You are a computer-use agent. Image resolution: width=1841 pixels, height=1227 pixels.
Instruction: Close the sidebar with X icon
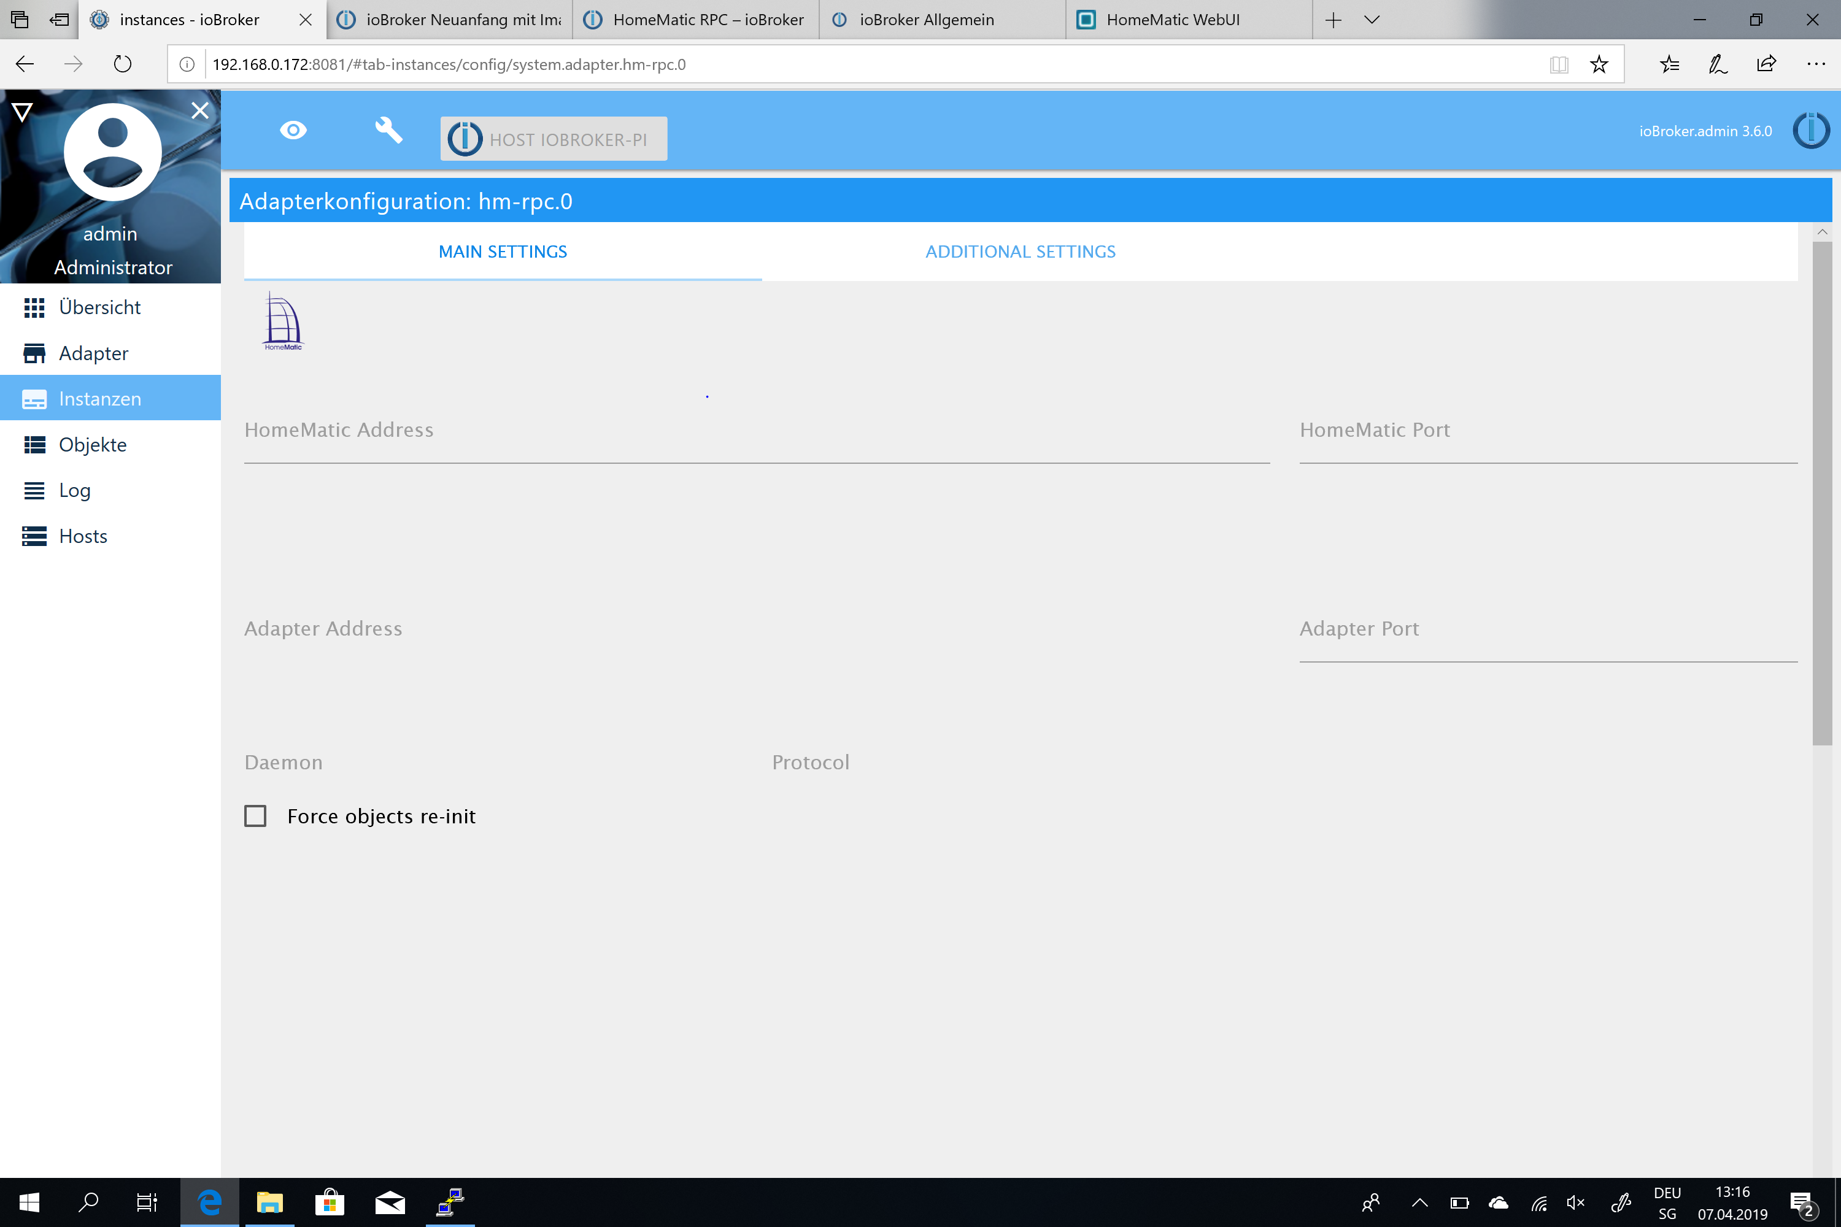pos(199,110)
